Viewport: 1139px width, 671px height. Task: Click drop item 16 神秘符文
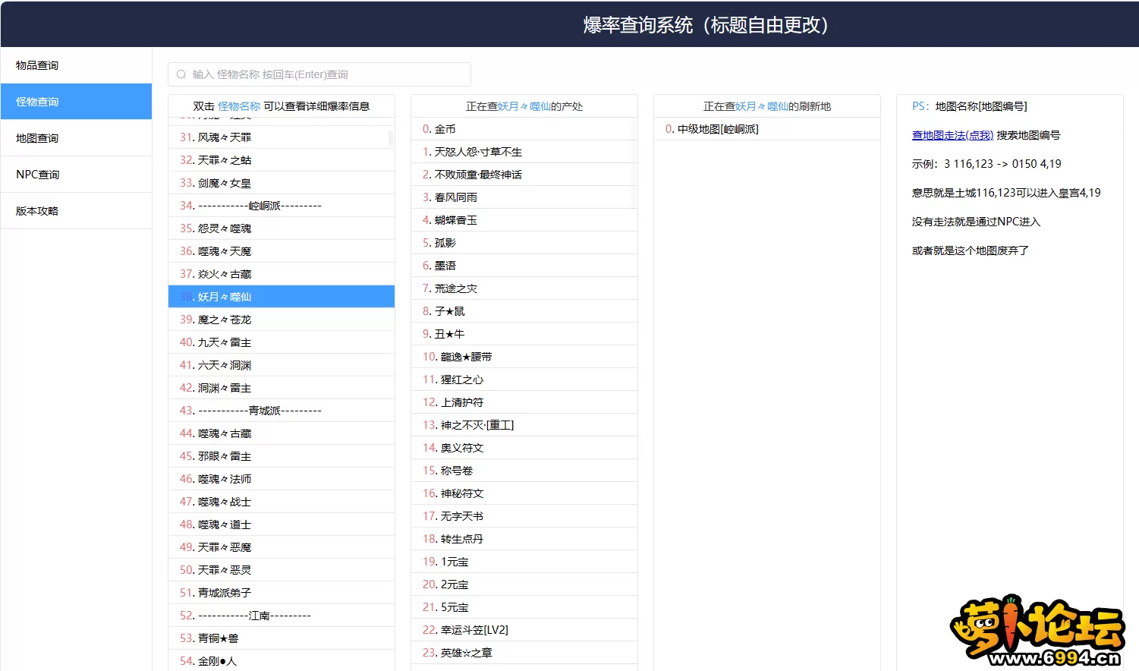pyautogui.click(x=524, y=493)
